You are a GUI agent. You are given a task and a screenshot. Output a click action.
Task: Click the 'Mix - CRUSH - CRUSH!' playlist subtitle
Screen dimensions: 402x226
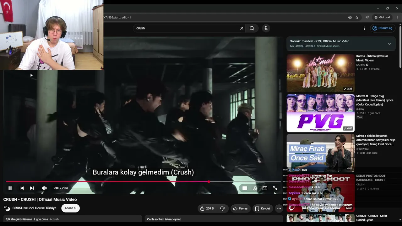[x=315, y=46]
